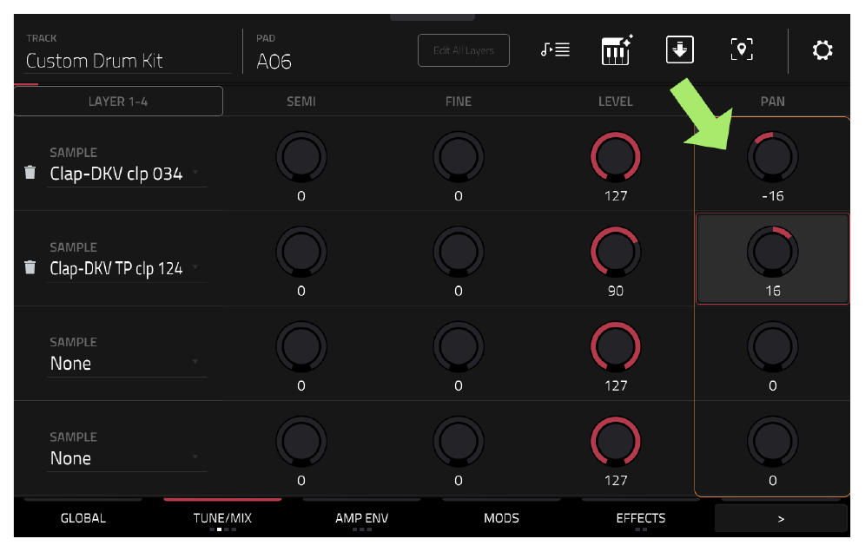The height and width of the screenshot is (552, 865).
Task: Select the Level knob showing 90
Action: (x=616, y=252)
